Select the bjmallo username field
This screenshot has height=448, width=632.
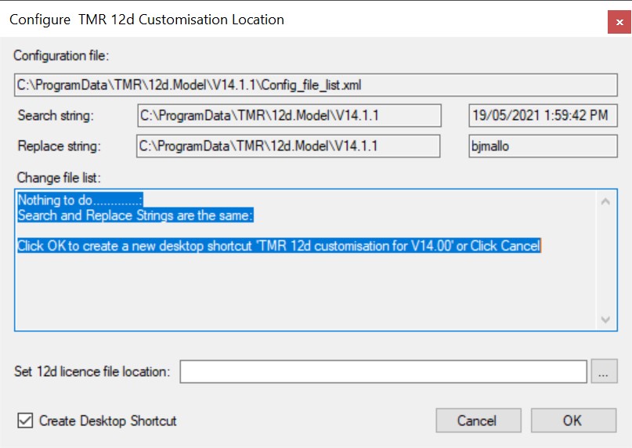[x=543, y=146]
